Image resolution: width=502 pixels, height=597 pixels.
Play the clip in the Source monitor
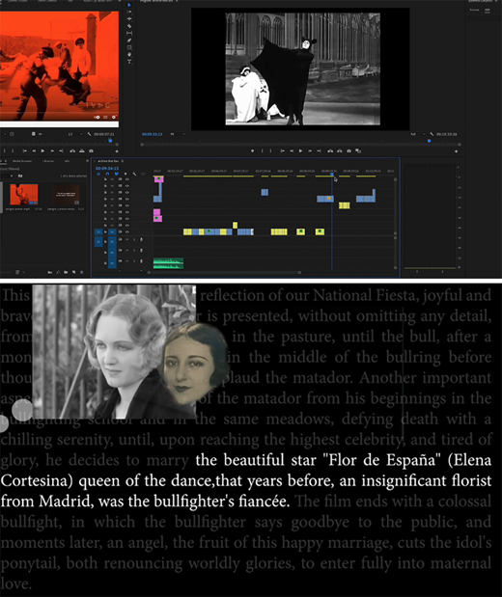click(42, 150)
